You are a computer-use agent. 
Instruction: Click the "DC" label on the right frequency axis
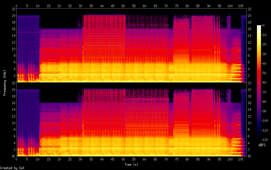pyautogui.click(x=250, y=156)
